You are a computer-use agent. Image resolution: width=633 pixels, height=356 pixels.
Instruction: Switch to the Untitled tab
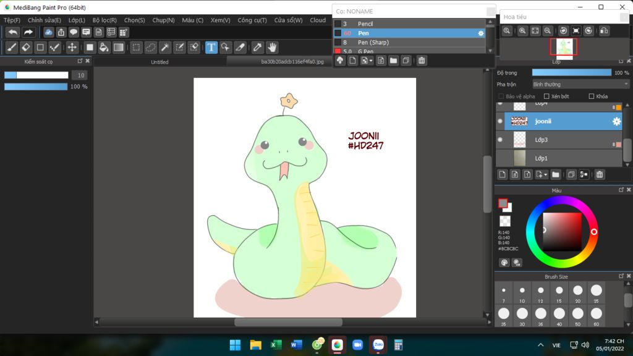[160, 62]
